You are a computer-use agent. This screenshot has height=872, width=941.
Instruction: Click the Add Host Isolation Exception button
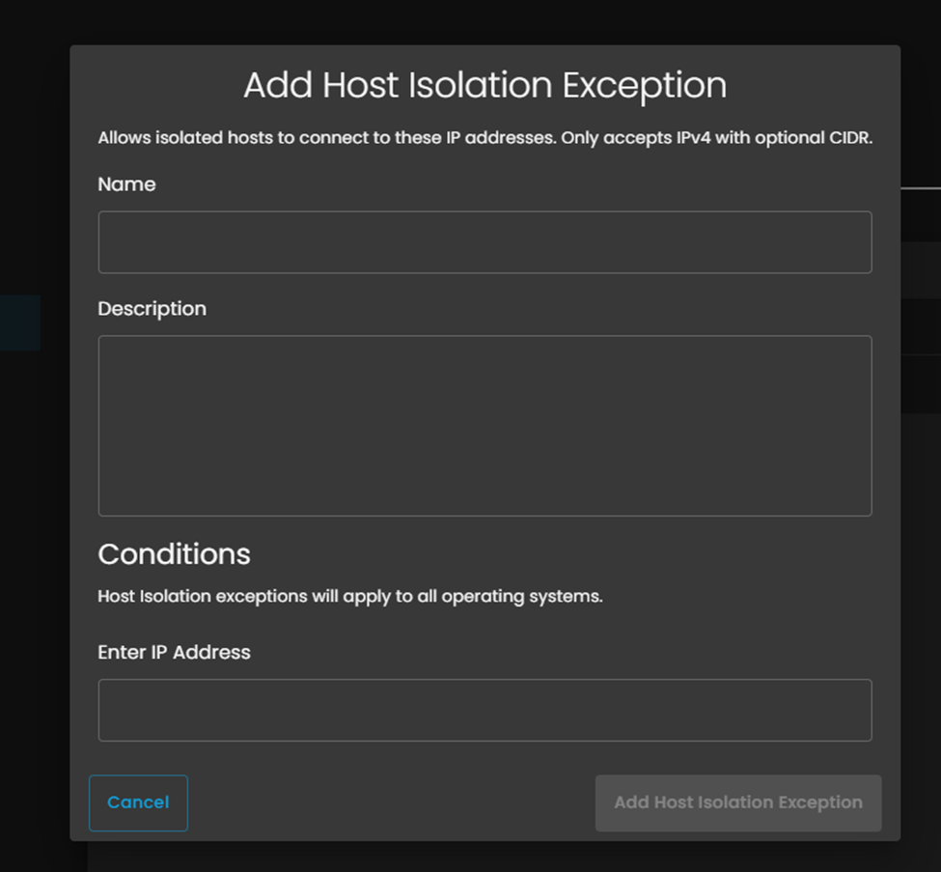[x=738, y=802]
